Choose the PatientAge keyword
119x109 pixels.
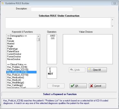(12, 49)
